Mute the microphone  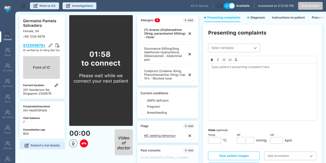pyautogui.click(x=73, y=144)
